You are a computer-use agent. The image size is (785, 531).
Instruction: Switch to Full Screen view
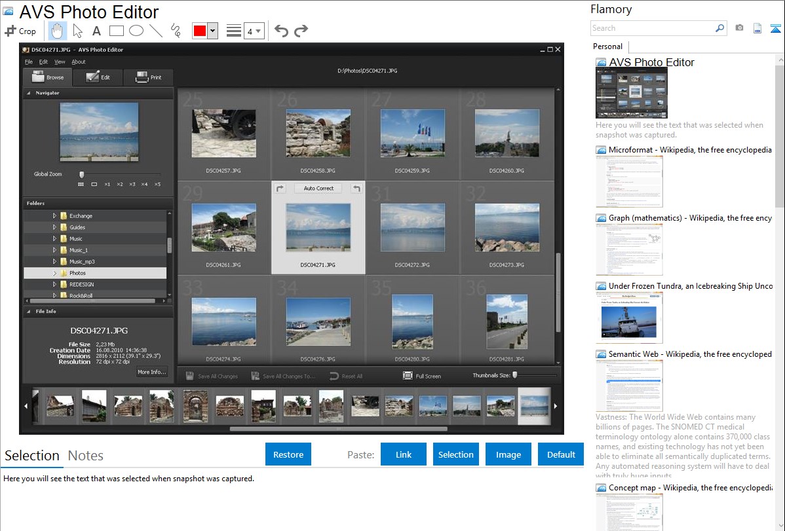coord(422,376)
